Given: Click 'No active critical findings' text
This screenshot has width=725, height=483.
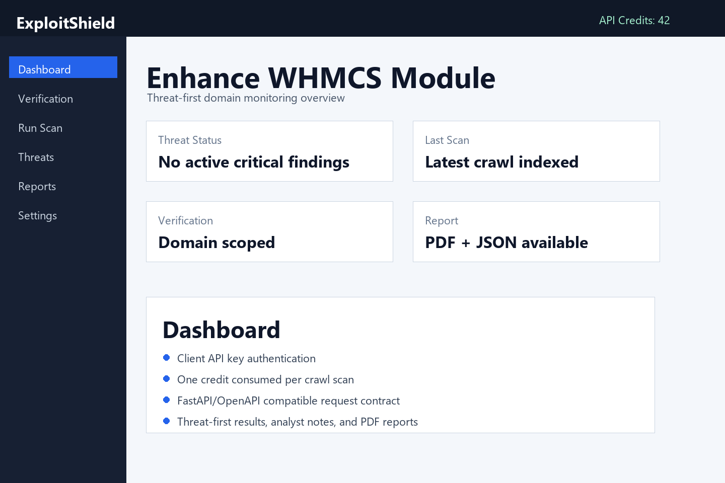Looking at the screenshot, I should pos(254,162).
